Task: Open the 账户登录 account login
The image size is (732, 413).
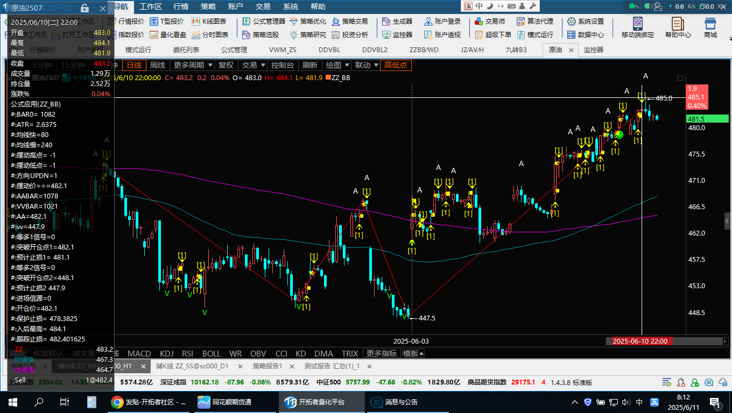Action: tap(442, 22)
